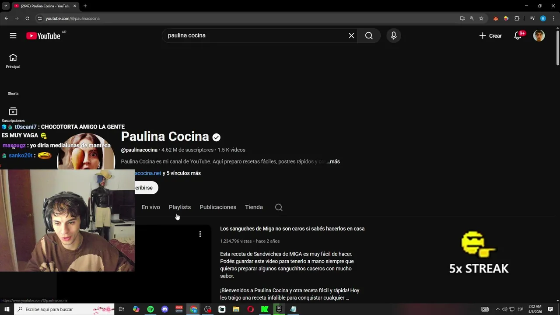Open the paulinacocina.net link

point(148,173)
